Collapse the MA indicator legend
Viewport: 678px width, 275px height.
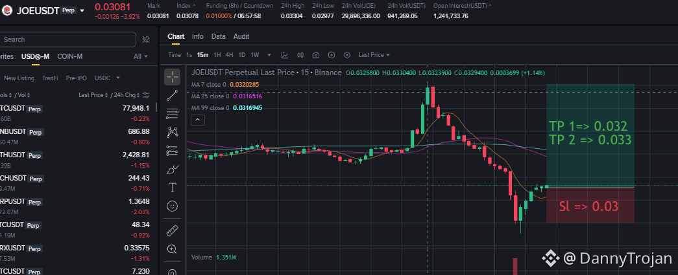click(198, 120)
